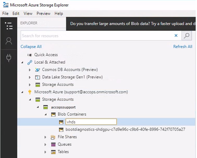
Task: Expand the Queues node arrow
Action: point(45,145)
